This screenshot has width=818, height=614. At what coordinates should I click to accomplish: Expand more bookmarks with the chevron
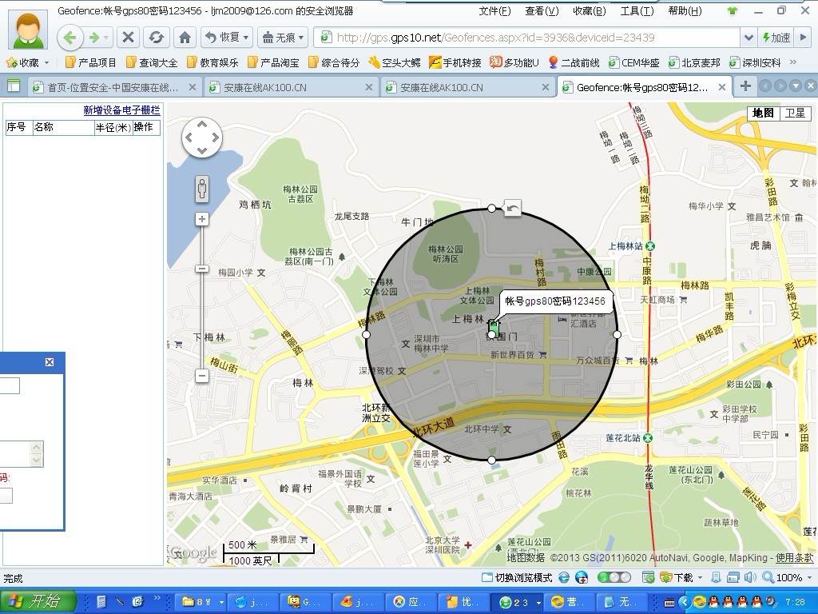793,62
